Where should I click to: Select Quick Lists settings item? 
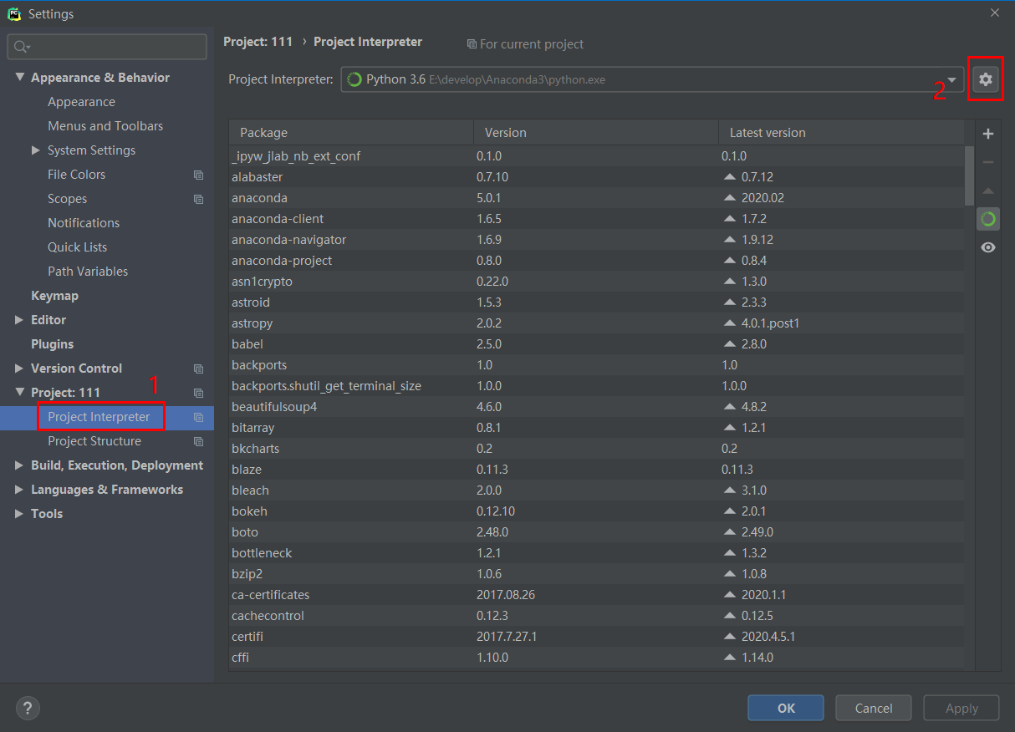[77, 247]
